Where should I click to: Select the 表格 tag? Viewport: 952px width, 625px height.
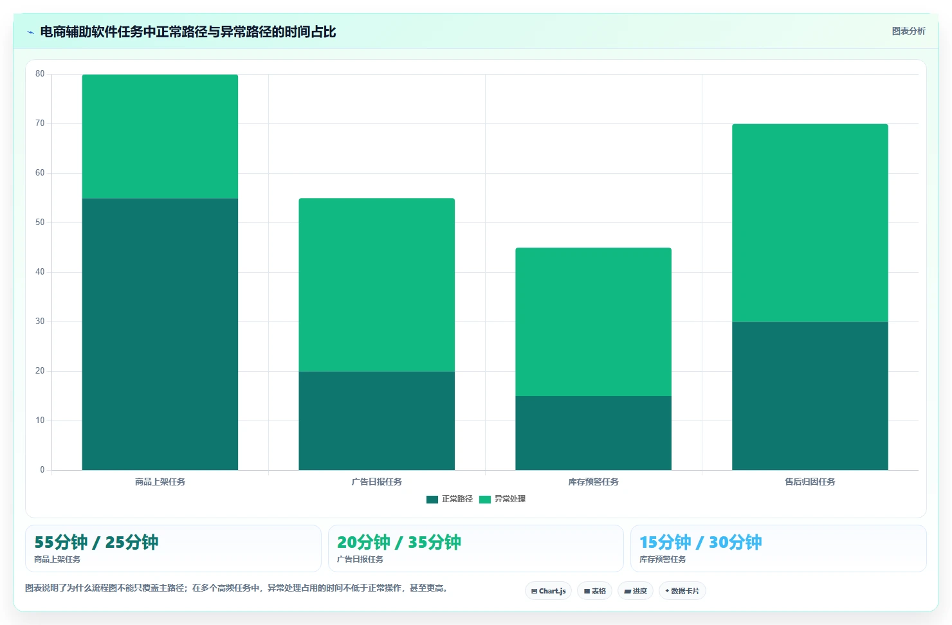click(595, 591)
